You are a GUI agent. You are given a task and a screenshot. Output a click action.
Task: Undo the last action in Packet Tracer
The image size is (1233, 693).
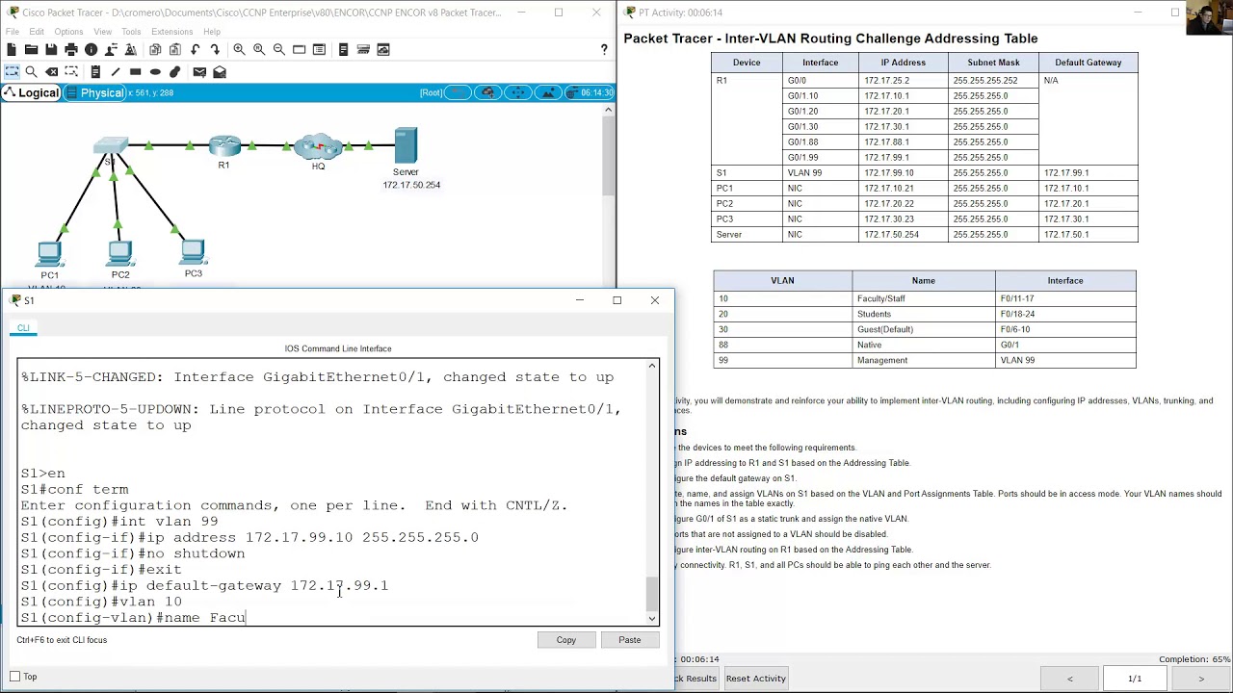[x=196, y=50]
